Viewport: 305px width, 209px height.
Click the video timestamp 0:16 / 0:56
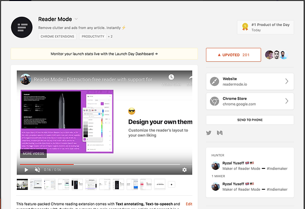pyautogui.click(x=52, y=170)
